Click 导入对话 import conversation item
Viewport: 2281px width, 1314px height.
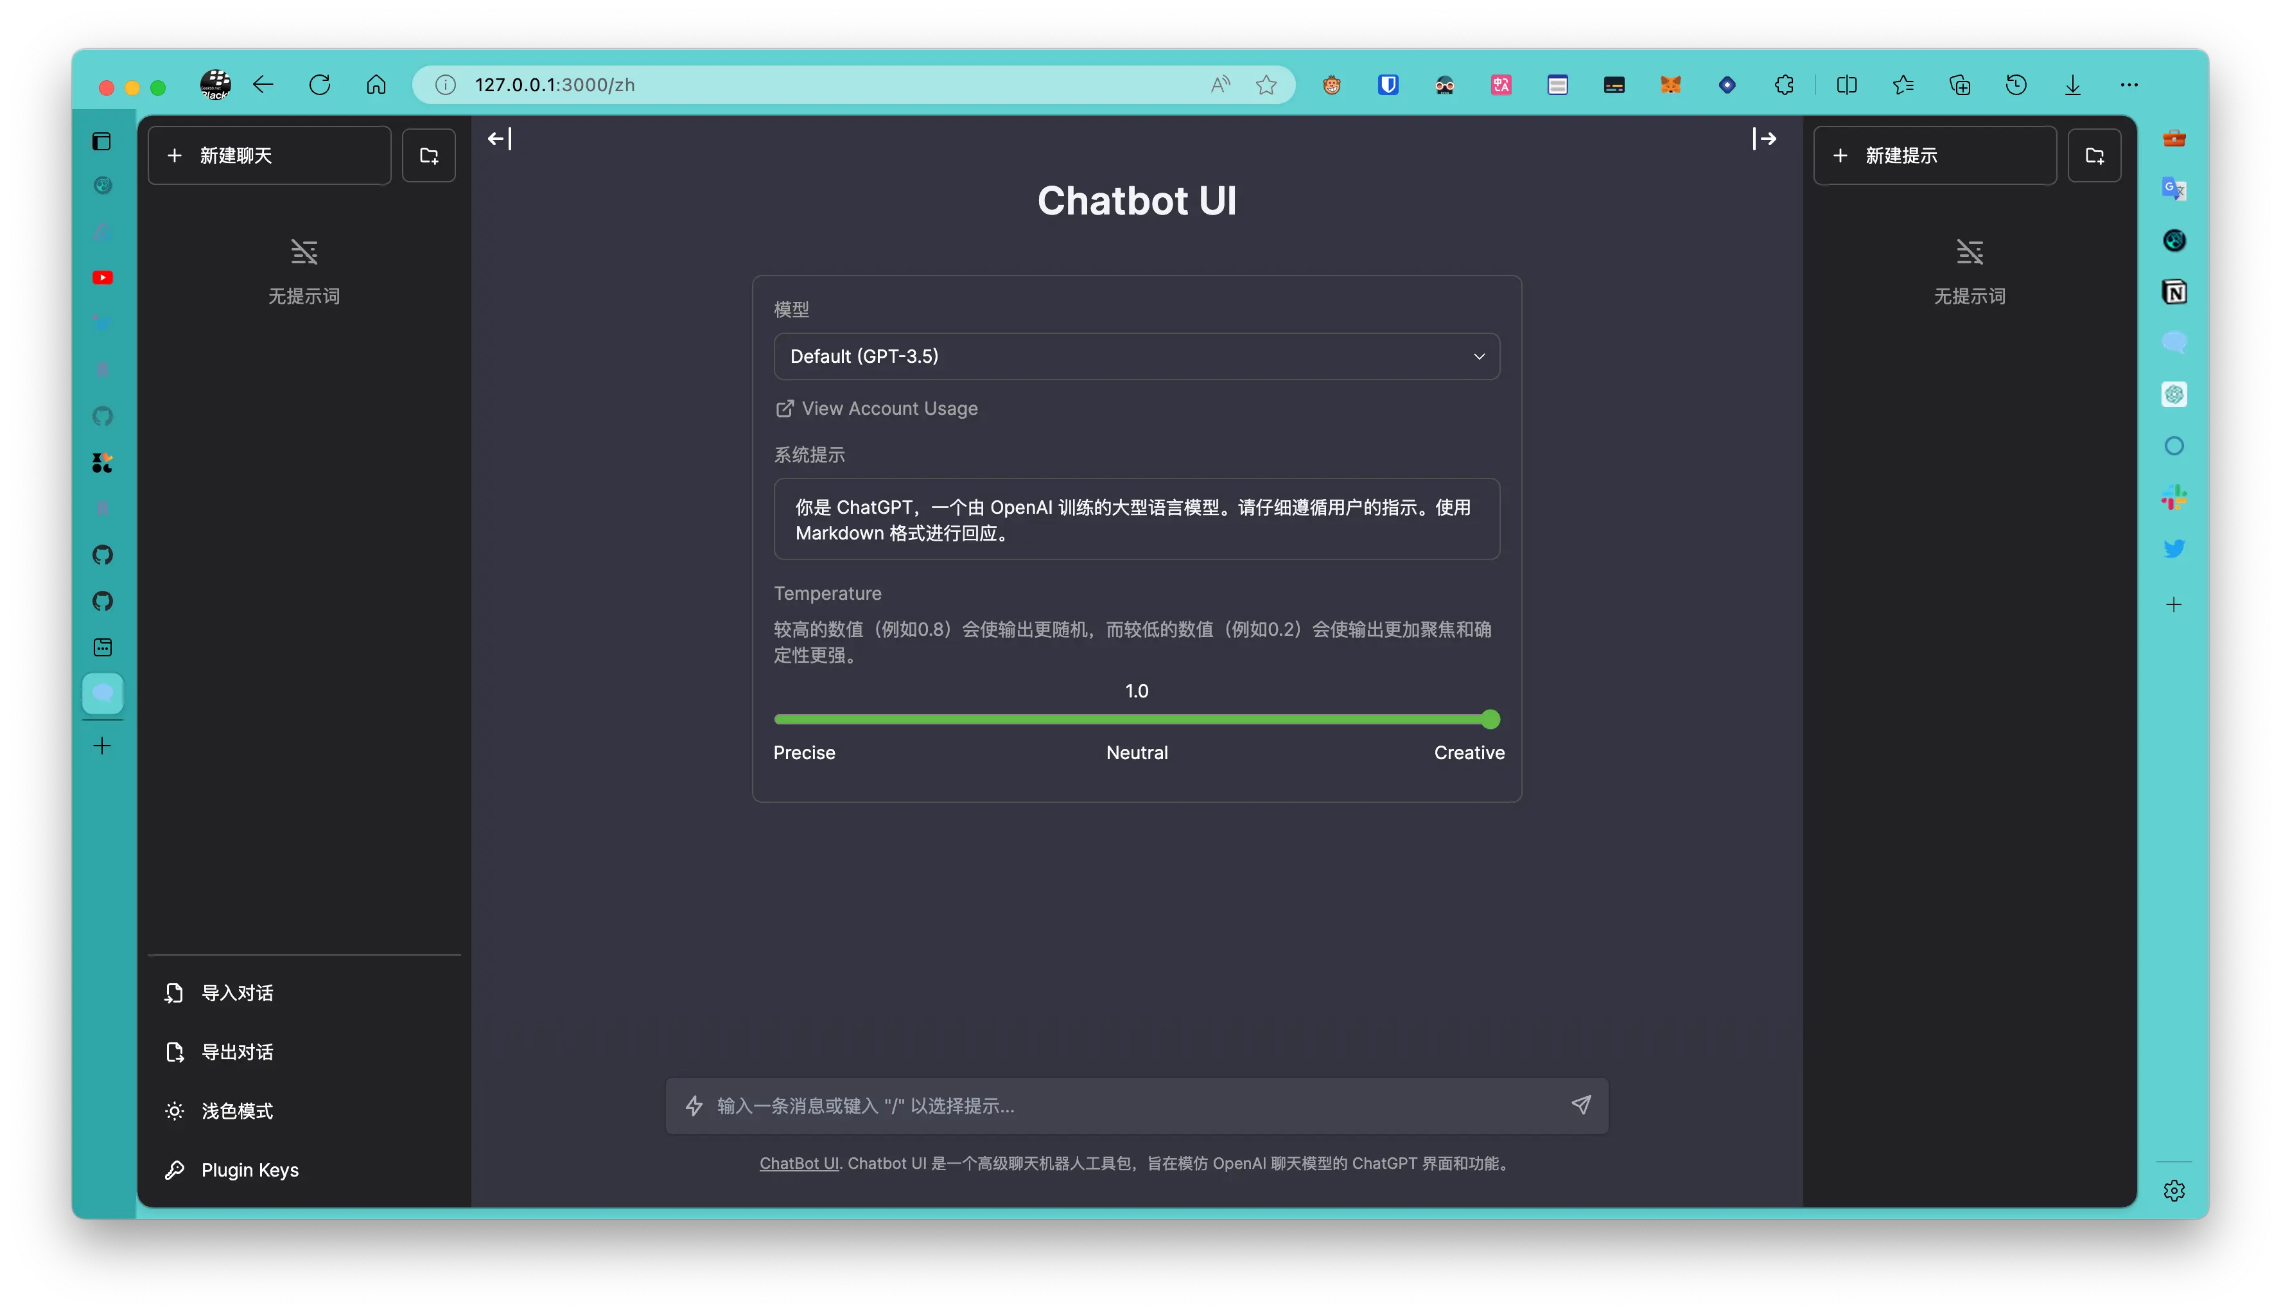(236, 993)
